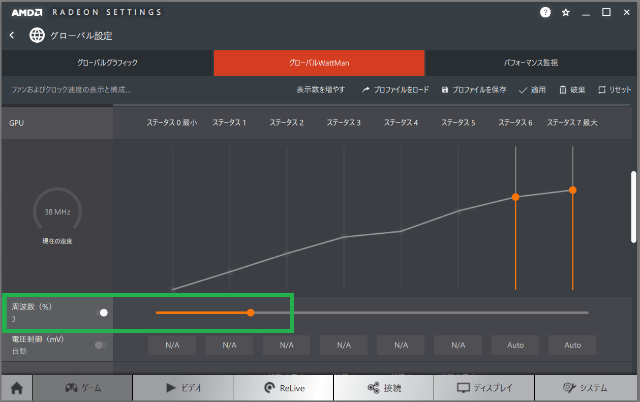Click the ステータス 5 column header
Viewport: 640px width, 402px height.
click(458, 122)
